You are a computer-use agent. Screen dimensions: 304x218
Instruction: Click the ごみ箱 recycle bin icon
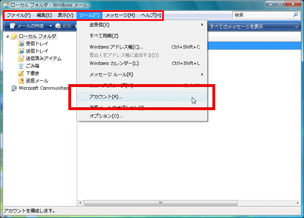(21, 66)
